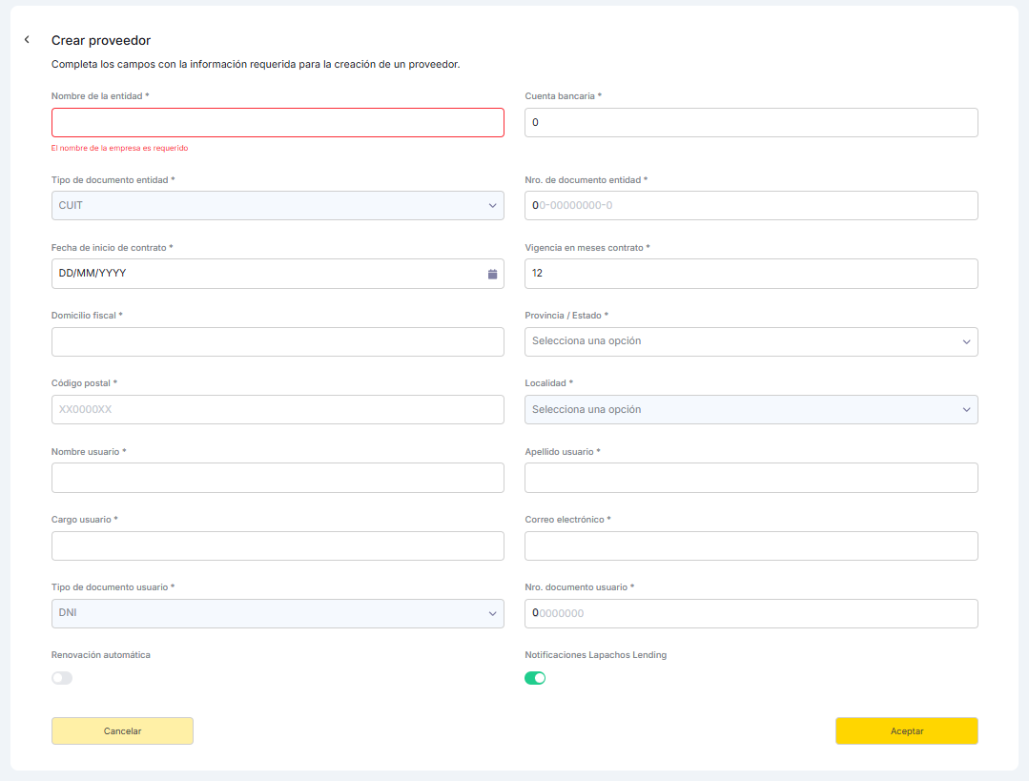
Task: Click the Domicilio fiscal text box
Action: (278, 341)
